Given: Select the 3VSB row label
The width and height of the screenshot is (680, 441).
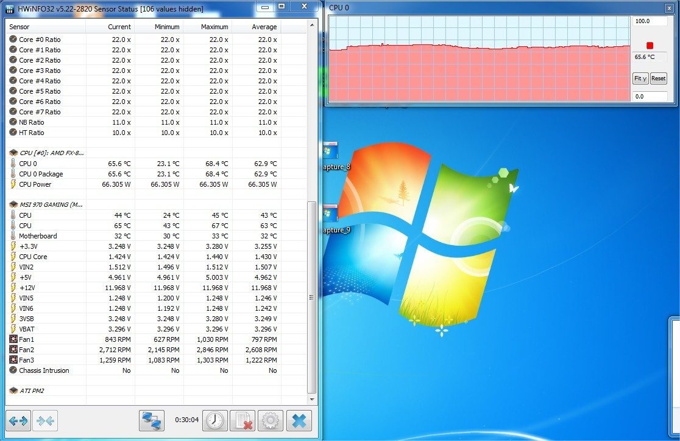Looking at the screenshot, I should pos(26,319).
